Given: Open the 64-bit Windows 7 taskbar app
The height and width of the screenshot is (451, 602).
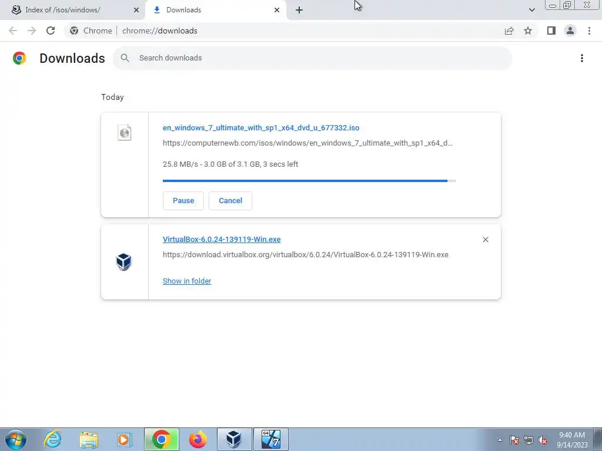Looking at the screenshot, I should coord(270,439).
